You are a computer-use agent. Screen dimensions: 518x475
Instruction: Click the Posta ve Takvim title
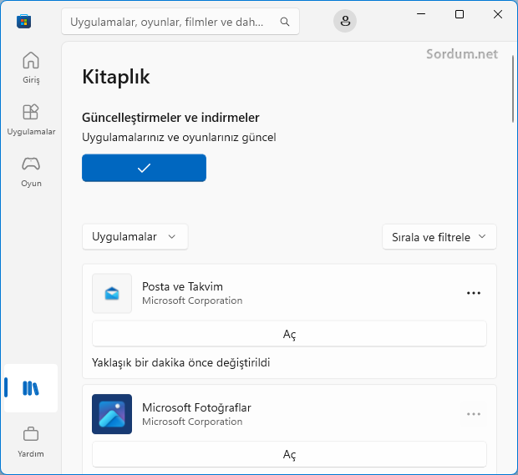pyautogui.click(x=182, y=286)
